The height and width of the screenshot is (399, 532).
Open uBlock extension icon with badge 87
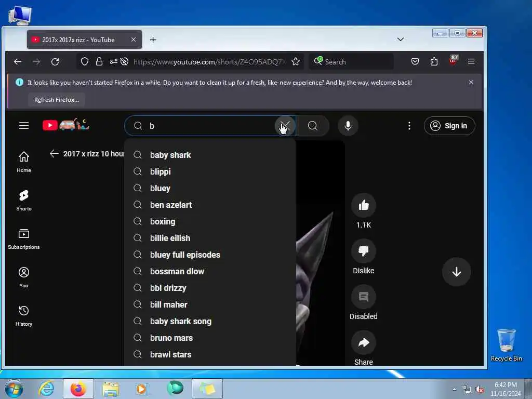[x=453, y=60]
